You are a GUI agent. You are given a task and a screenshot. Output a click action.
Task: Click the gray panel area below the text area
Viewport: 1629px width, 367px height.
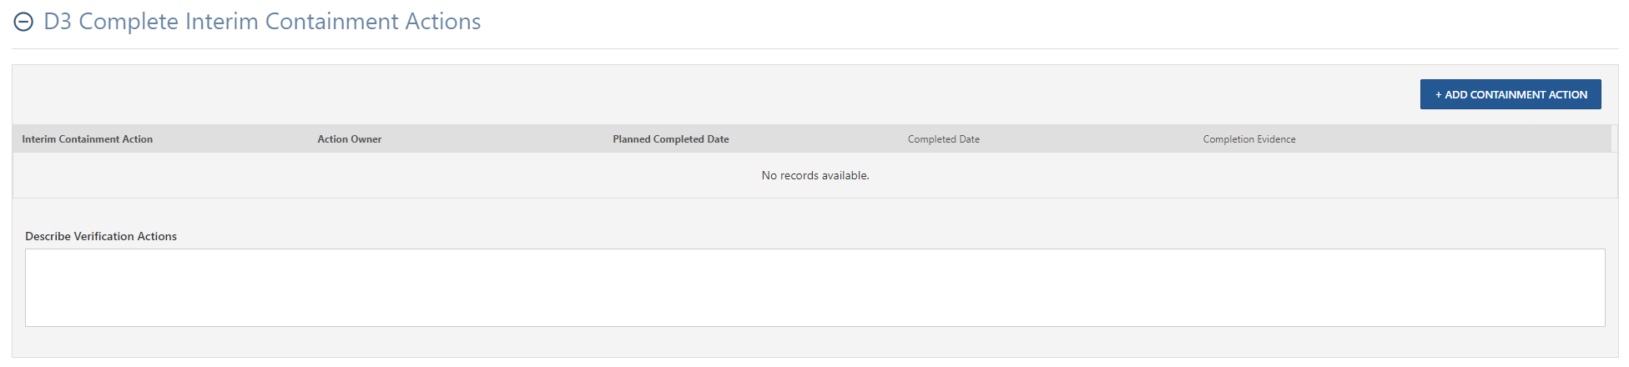[x=814, y=342]
